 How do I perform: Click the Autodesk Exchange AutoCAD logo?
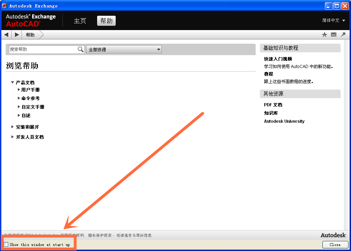click(x=31, y=20)
